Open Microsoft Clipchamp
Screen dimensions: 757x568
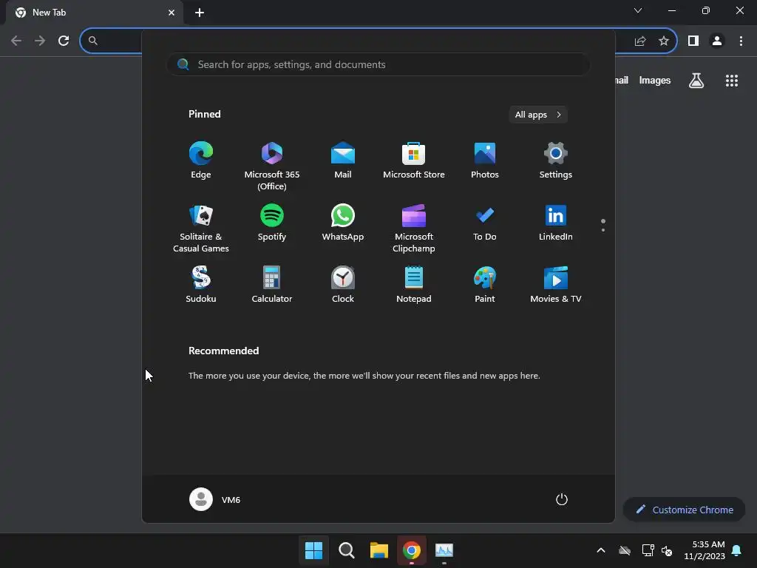414,229
